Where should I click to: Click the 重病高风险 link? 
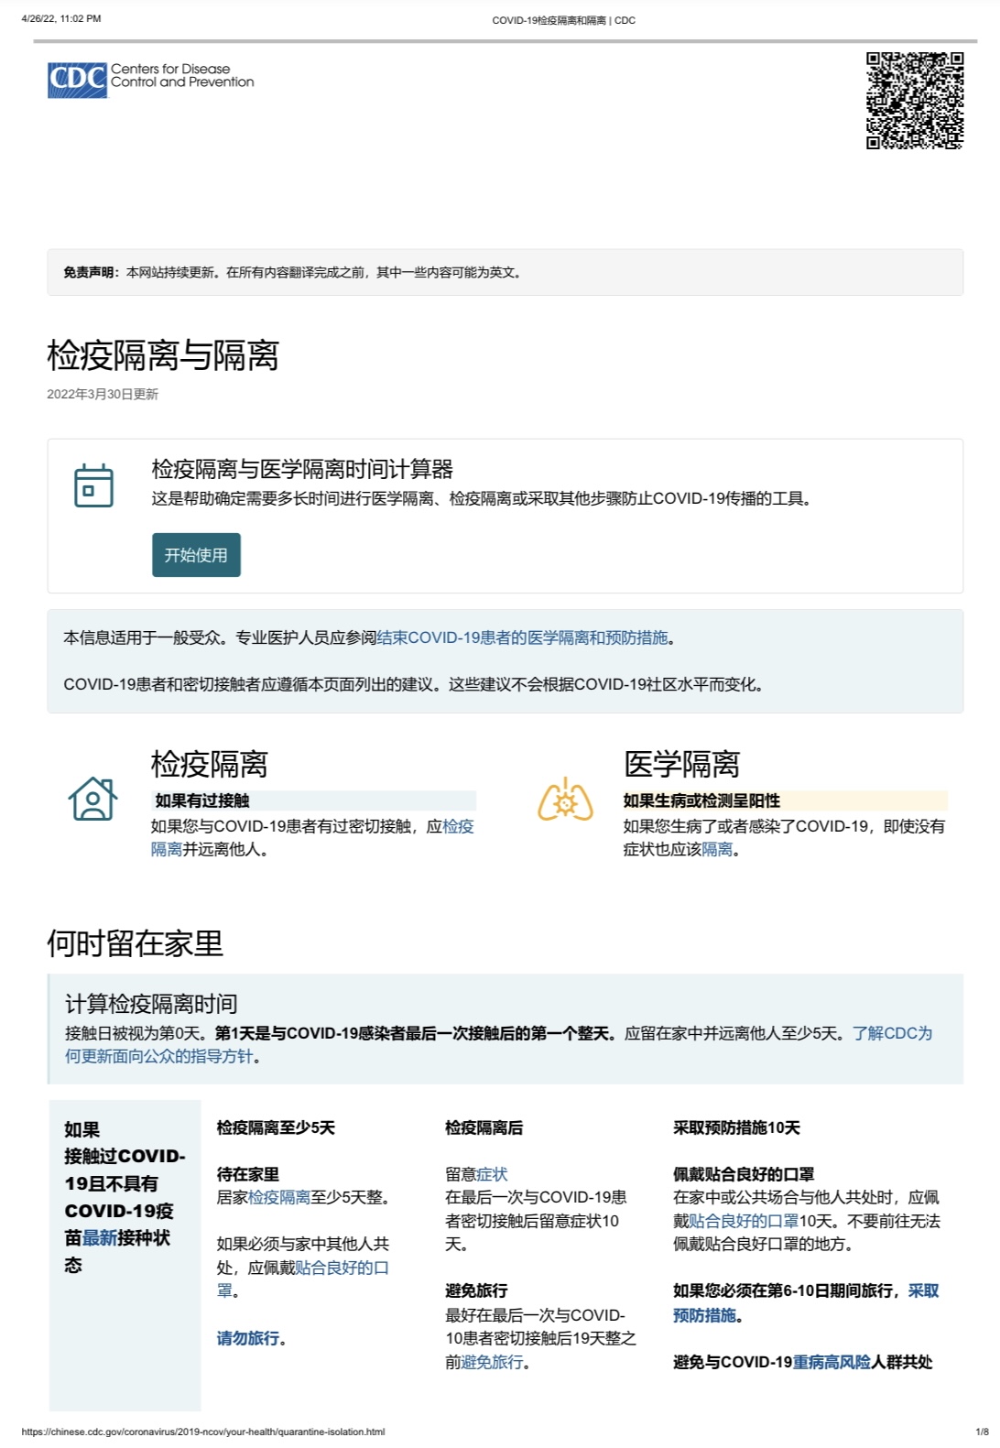[832, 1362]
